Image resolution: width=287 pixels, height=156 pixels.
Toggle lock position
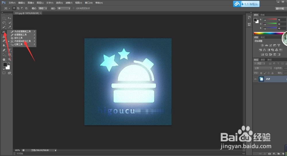[x=269, y=73]
